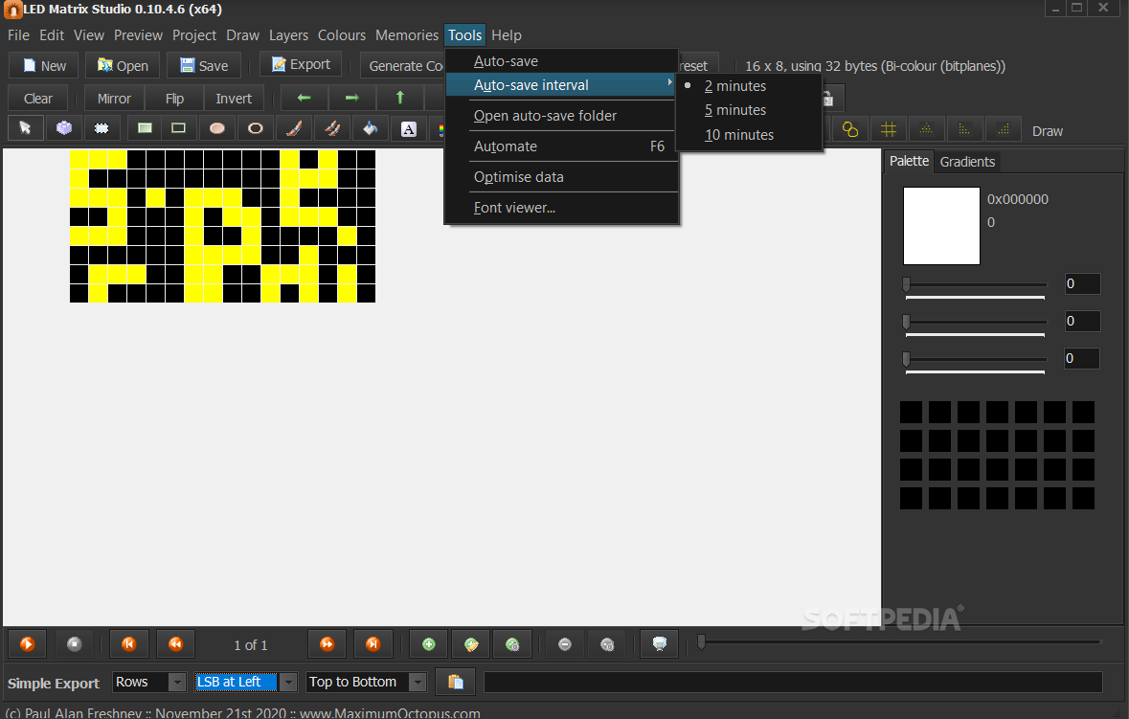Screen dimensions: 1129x719
Task: Choose Open auto-save folder
Action: 561,115
